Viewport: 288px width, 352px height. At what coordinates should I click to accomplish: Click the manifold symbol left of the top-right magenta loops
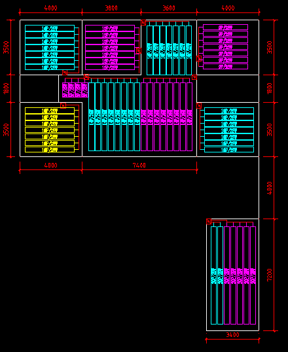199,59
